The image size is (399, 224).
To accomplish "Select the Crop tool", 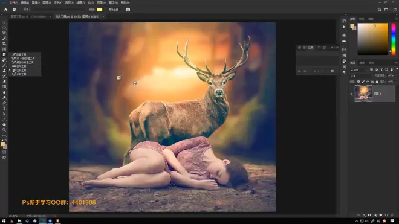I will click(4, 43).
